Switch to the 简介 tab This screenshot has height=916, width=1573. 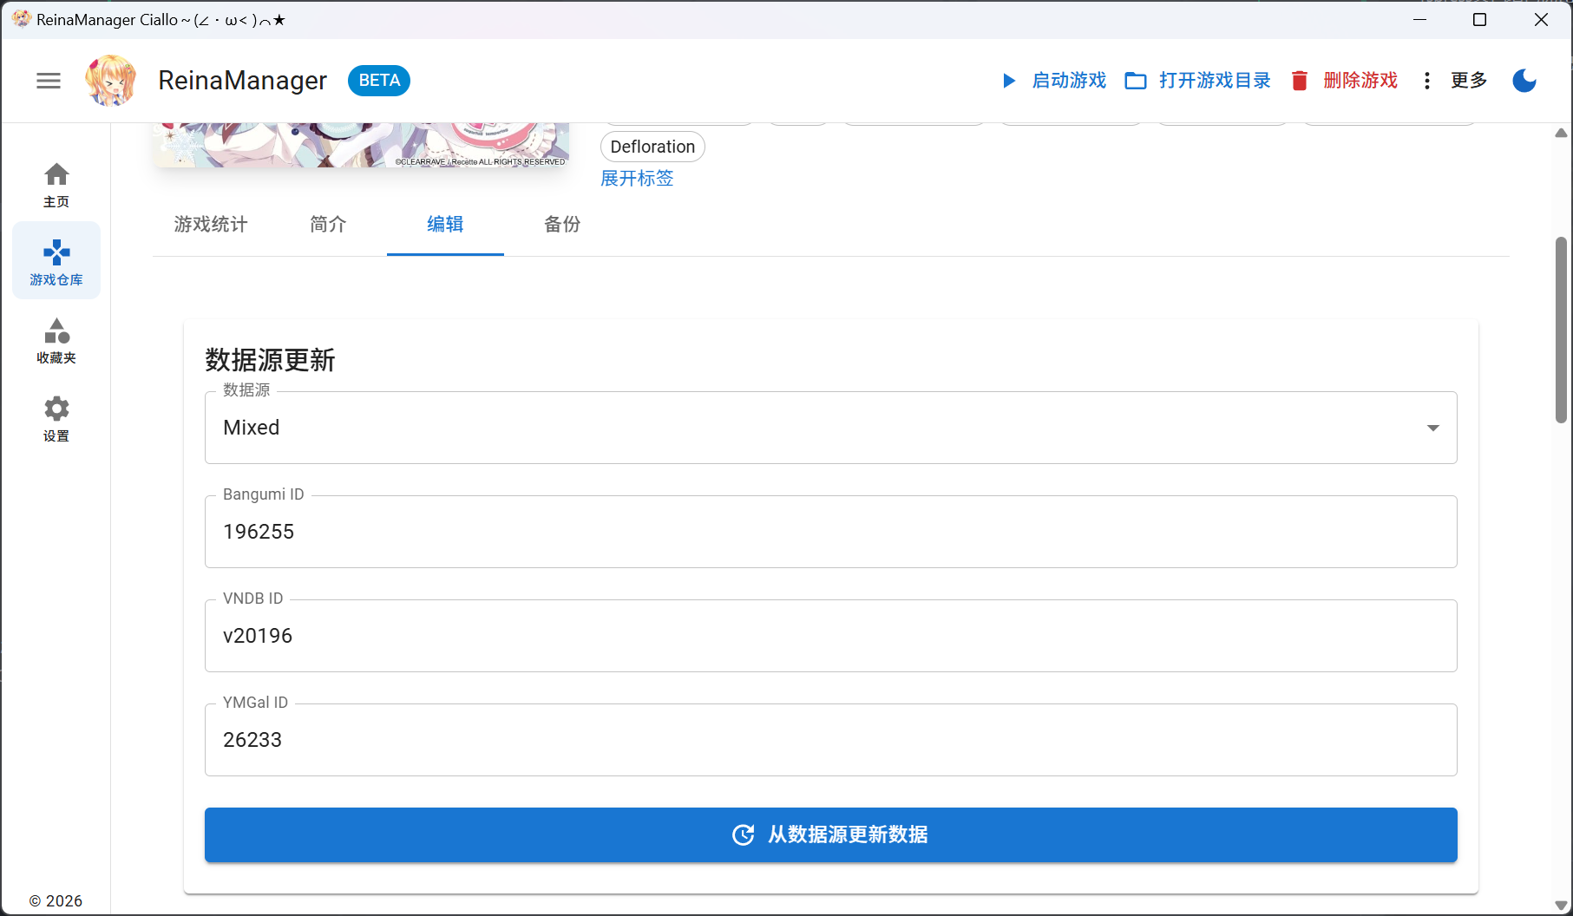click(x=328, y=225)
